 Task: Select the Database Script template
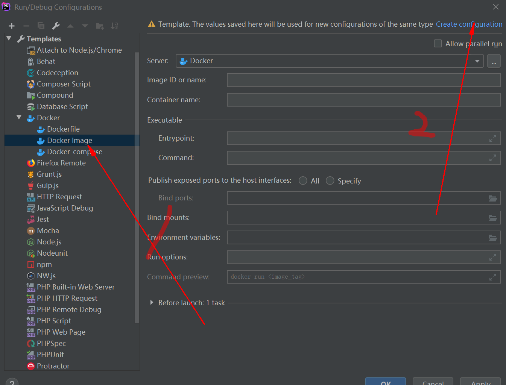point(71,107)
